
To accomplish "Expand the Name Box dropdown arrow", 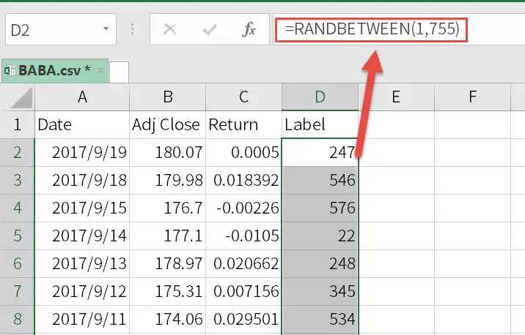I will (106, 29).
